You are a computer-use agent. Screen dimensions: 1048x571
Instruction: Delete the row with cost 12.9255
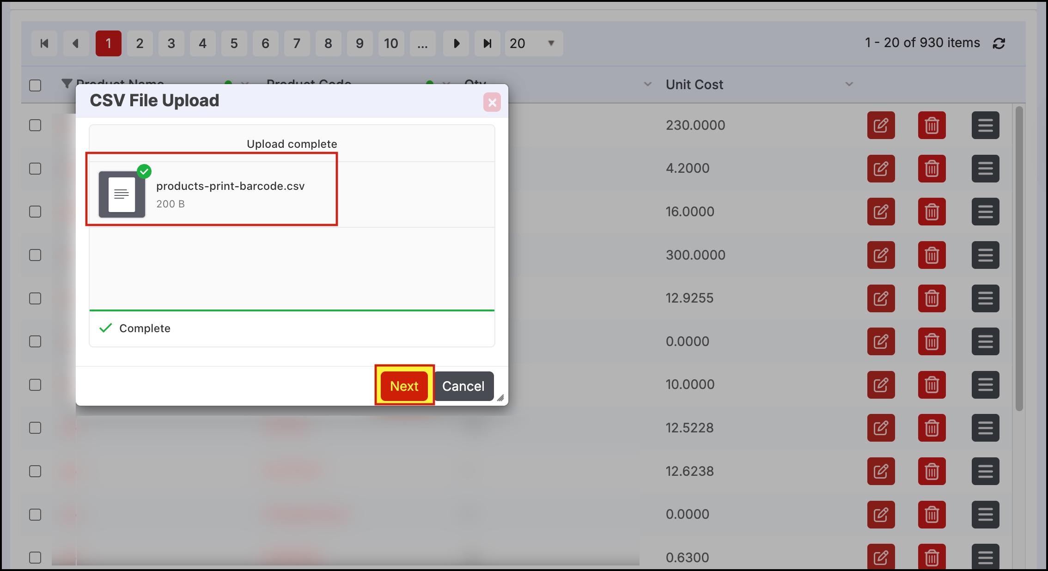932,298
